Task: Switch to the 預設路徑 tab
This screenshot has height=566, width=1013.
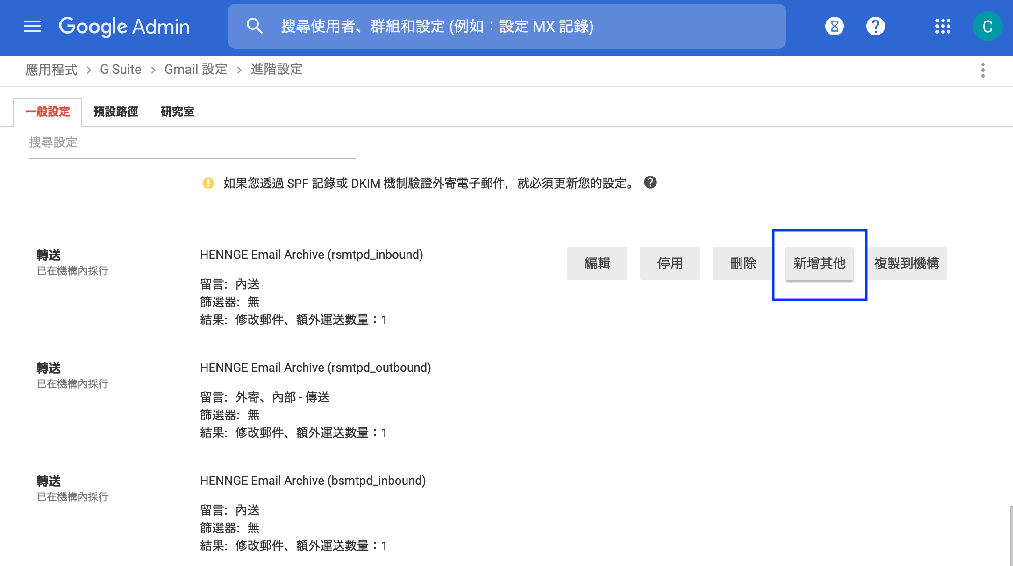Action: point(116,112)
